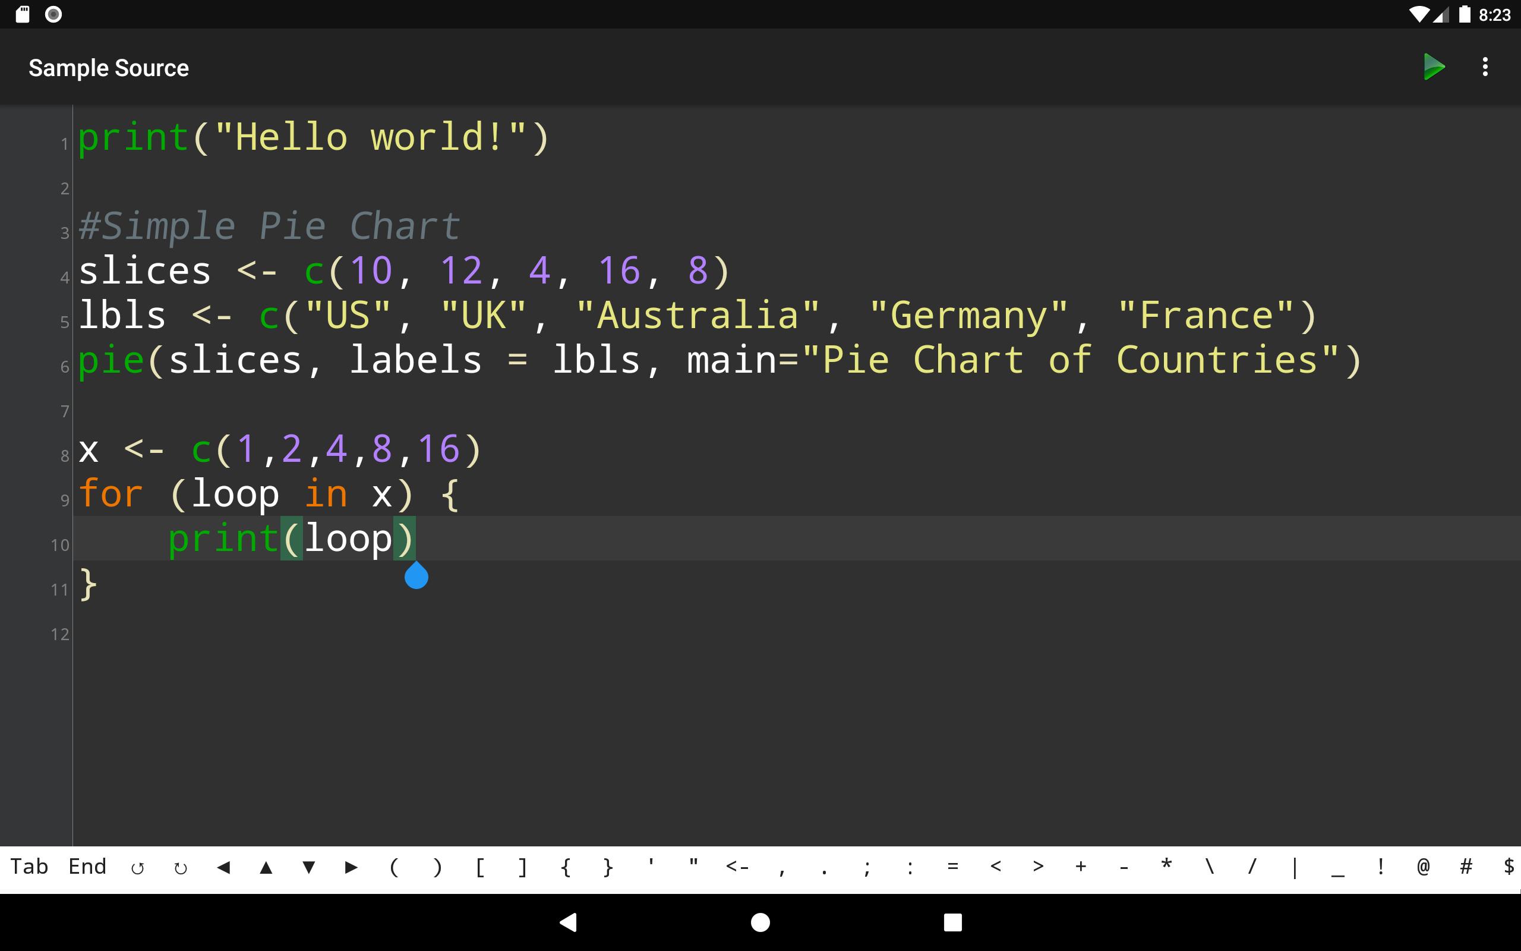Tap the End key in the symbol bar
The height and width of the screenshot is (951, 1521).
87,867
